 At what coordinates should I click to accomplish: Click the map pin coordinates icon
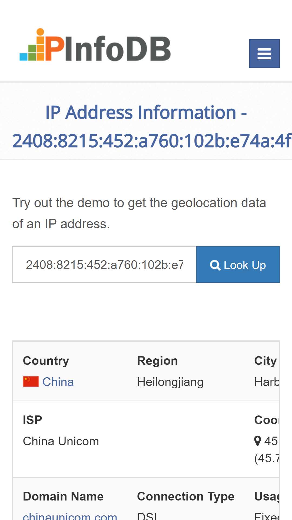pyautogui.click(x=258, y=441)
